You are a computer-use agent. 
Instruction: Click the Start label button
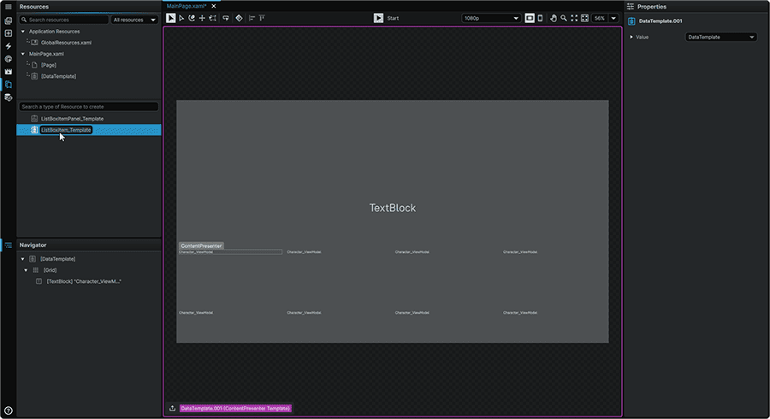(393, 18)
